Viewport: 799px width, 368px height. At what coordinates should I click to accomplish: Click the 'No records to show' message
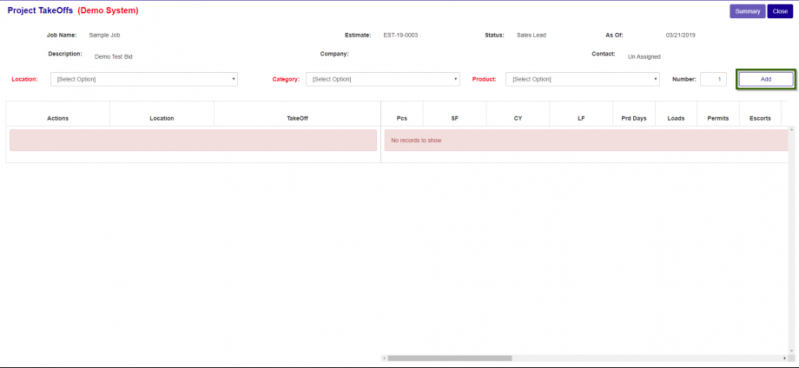point(416,140)
